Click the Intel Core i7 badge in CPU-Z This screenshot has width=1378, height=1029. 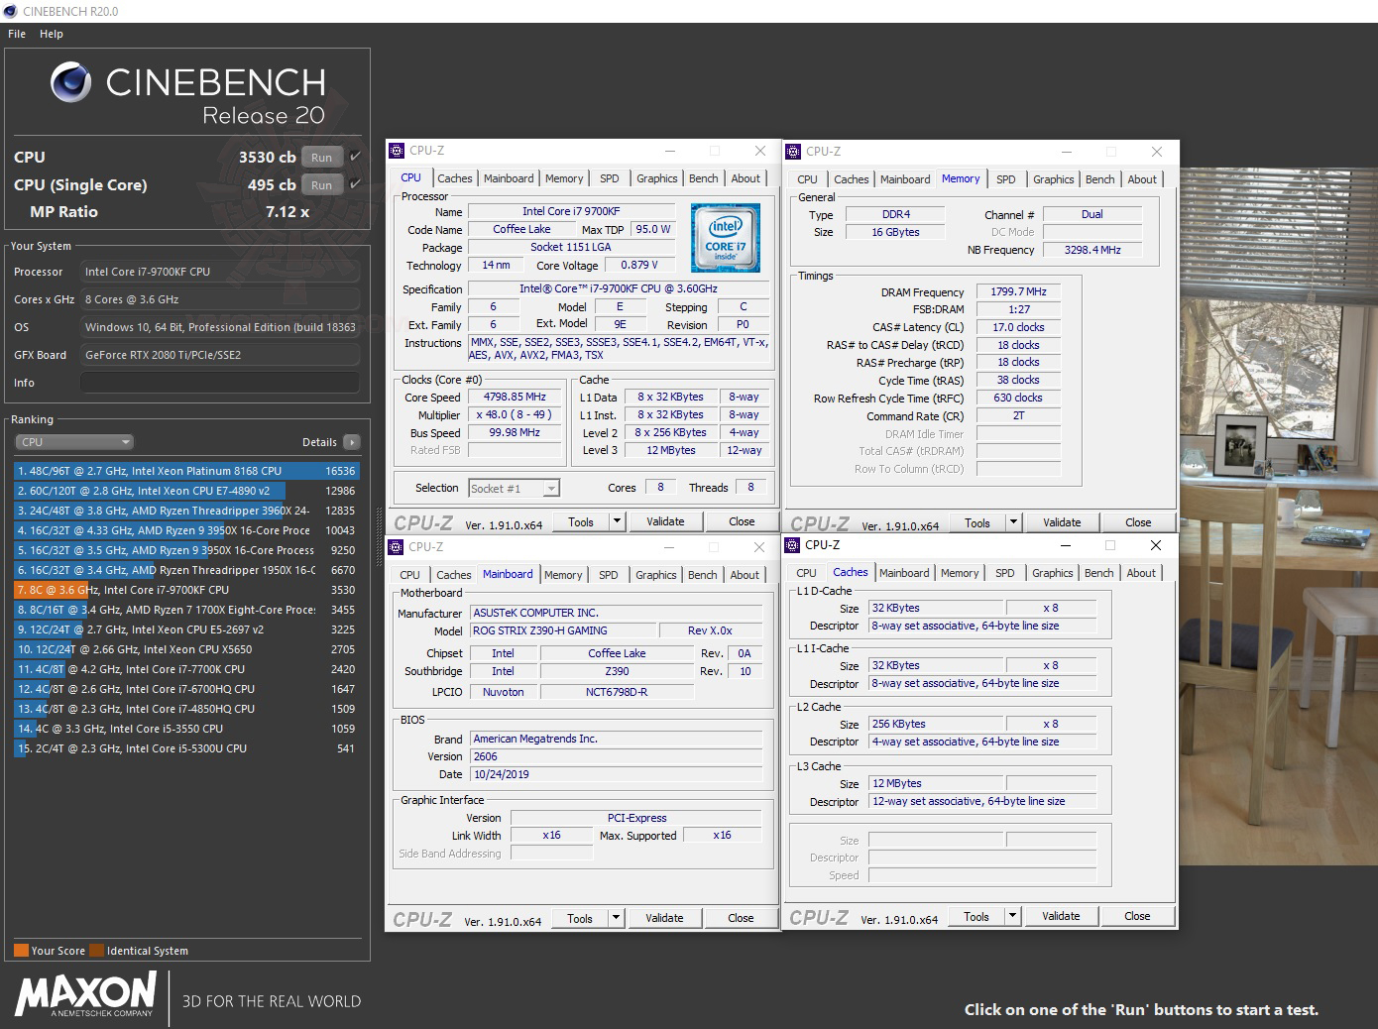coord(726,238)
